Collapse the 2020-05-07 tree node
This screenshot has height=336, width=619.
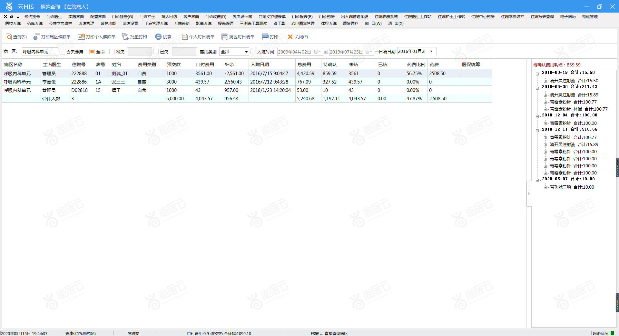click(537, 180)
